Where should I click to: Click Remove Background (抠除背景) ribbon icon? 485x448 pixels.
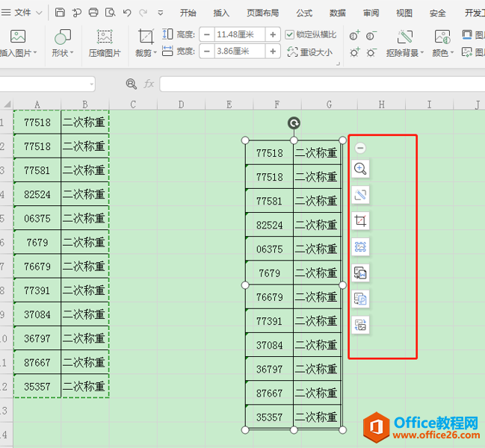405,37
